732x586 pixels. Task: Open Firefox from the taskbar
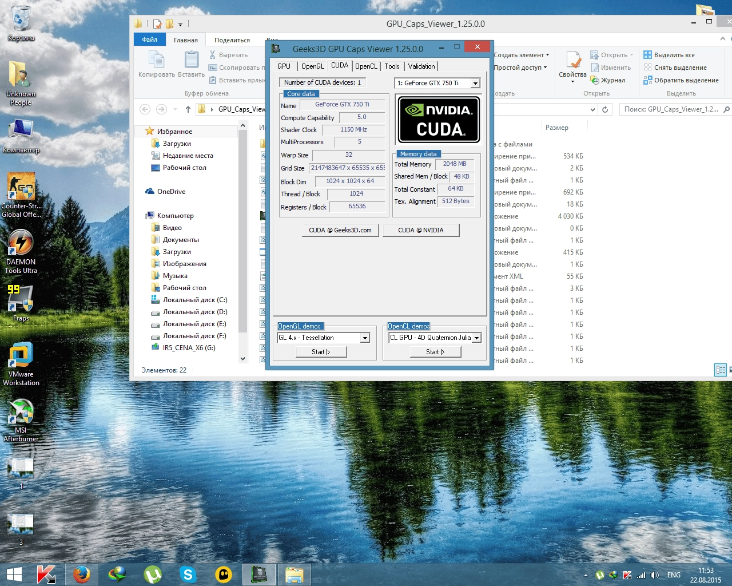pyautogui.click(x=82, y=575)
